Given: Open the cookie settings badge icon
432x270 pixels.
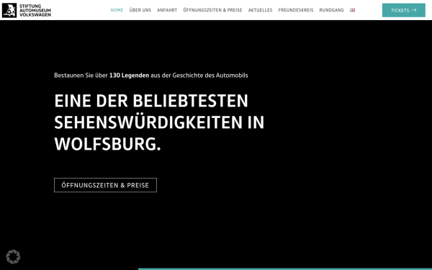Looking at the screenshot, I should (13, 257).
